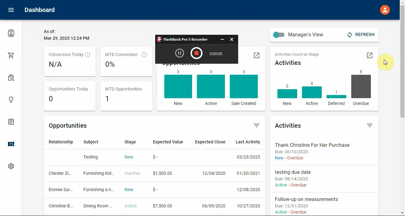Select the Sale Created opportunities bar

pos(244,86)
